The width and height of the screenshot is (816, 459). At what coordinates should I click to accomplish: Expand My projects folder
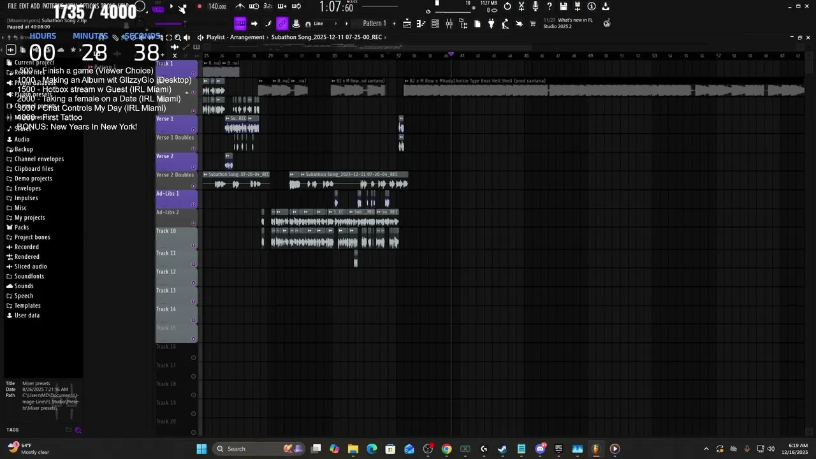pos(29,217)
